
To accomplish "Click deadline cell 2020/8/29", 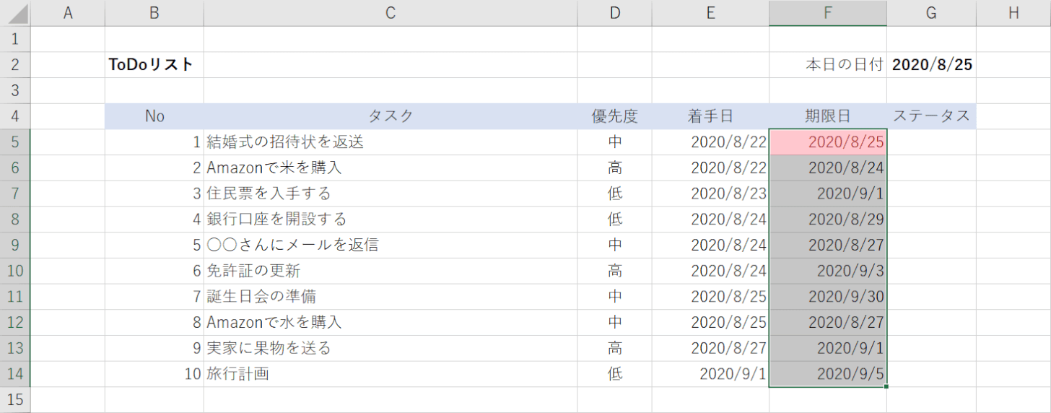I will tap(828, 219).
